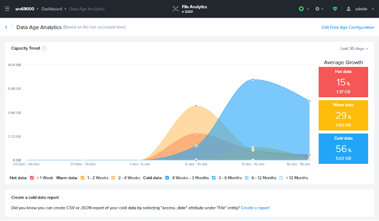Expand the admin user dropdown arrow
The width and height of the screenshot is (379, 221).
[373, 9]
